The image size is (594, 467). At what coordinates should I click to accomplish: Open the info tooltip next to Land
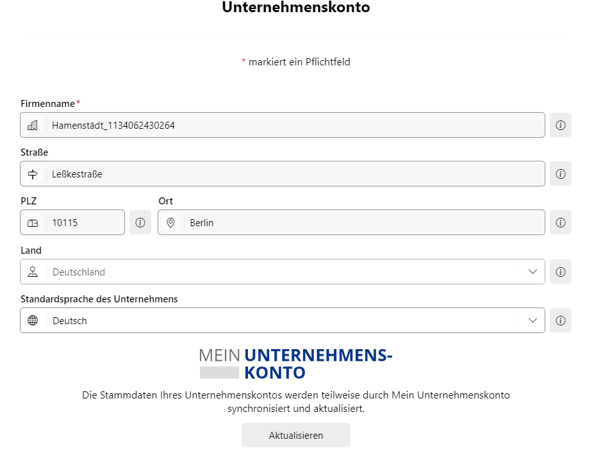(x=560, y=272)
